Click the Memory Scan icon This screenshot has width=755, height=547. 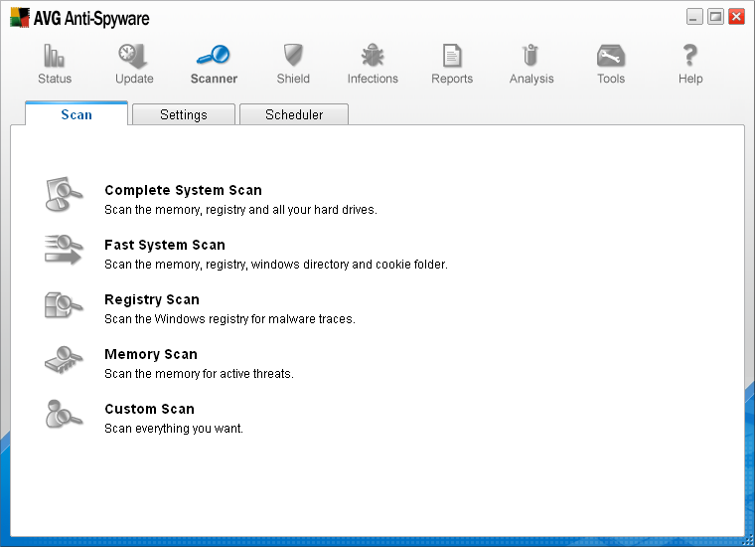(63, 359)
